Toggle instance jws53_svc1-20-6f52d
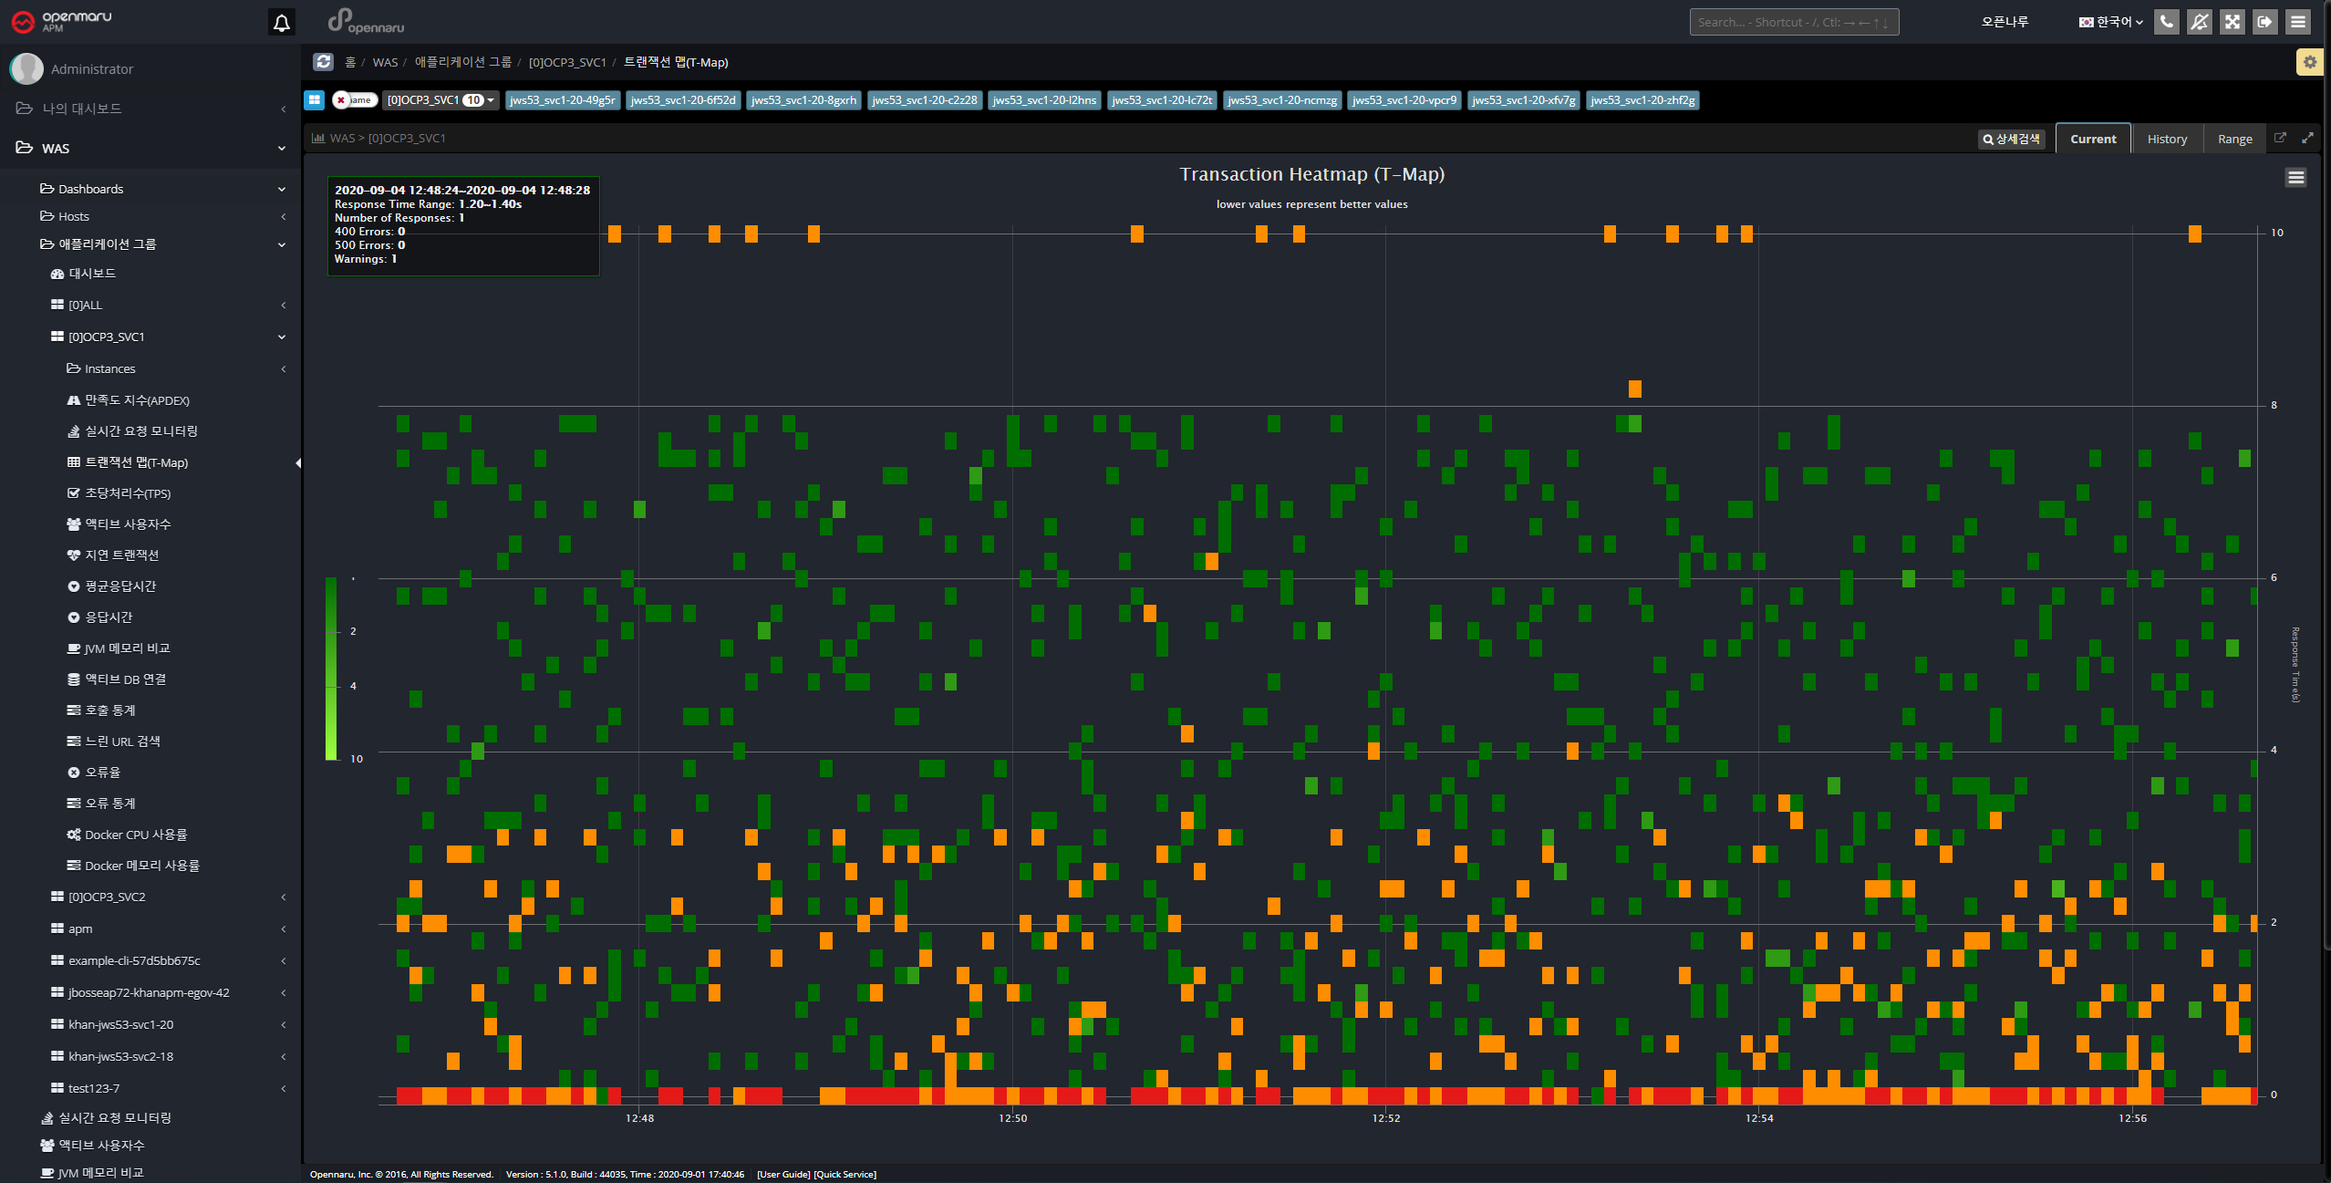 tap(683, 100)
